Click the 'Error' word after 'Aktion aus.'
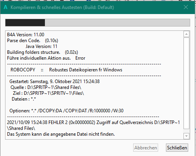The image size is (196, 156). pyautogui.click(x=80, y=58)
